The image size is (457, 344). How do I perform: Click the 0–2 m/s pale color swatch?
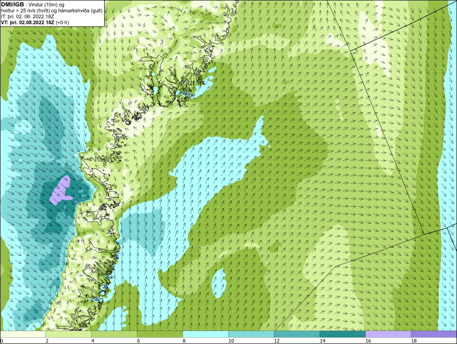click(x=23, y=334)
